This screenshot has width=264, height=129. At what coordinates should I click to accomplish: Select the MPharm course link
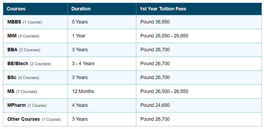pyautogui.click(x=17, y=105)
